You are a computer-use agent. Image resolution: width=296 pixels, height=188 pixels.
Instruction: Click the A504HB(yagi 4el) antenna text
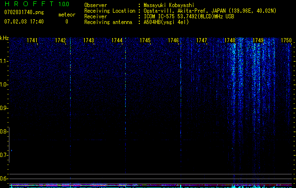pyautogui.click(x=166, y=22)
